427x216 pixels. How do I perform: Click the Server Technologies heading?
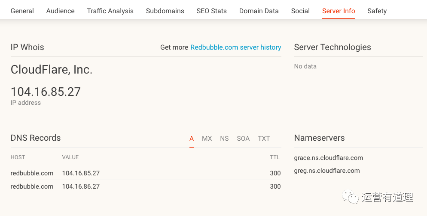point(332,47)
